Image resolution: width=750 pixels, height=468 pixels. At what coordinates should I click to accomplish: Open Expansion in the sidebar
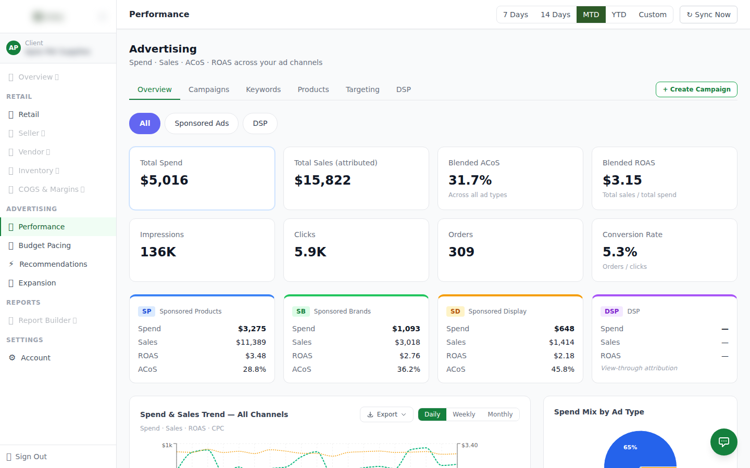(58, 283)
